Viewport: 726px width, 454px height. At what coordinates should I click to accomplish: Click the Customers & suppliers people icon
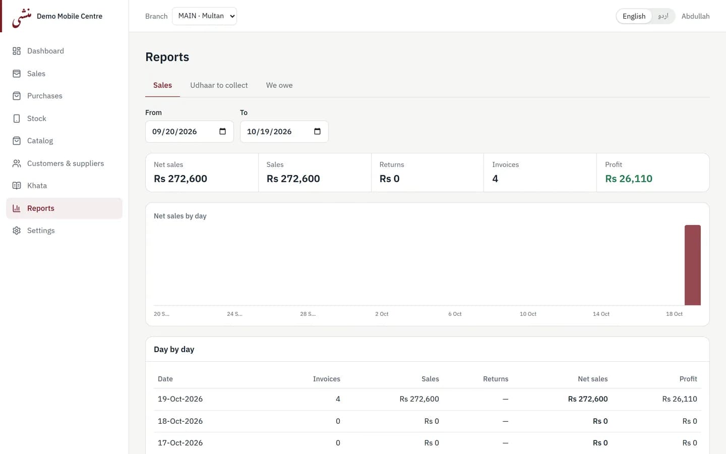(x=17, y=163)
